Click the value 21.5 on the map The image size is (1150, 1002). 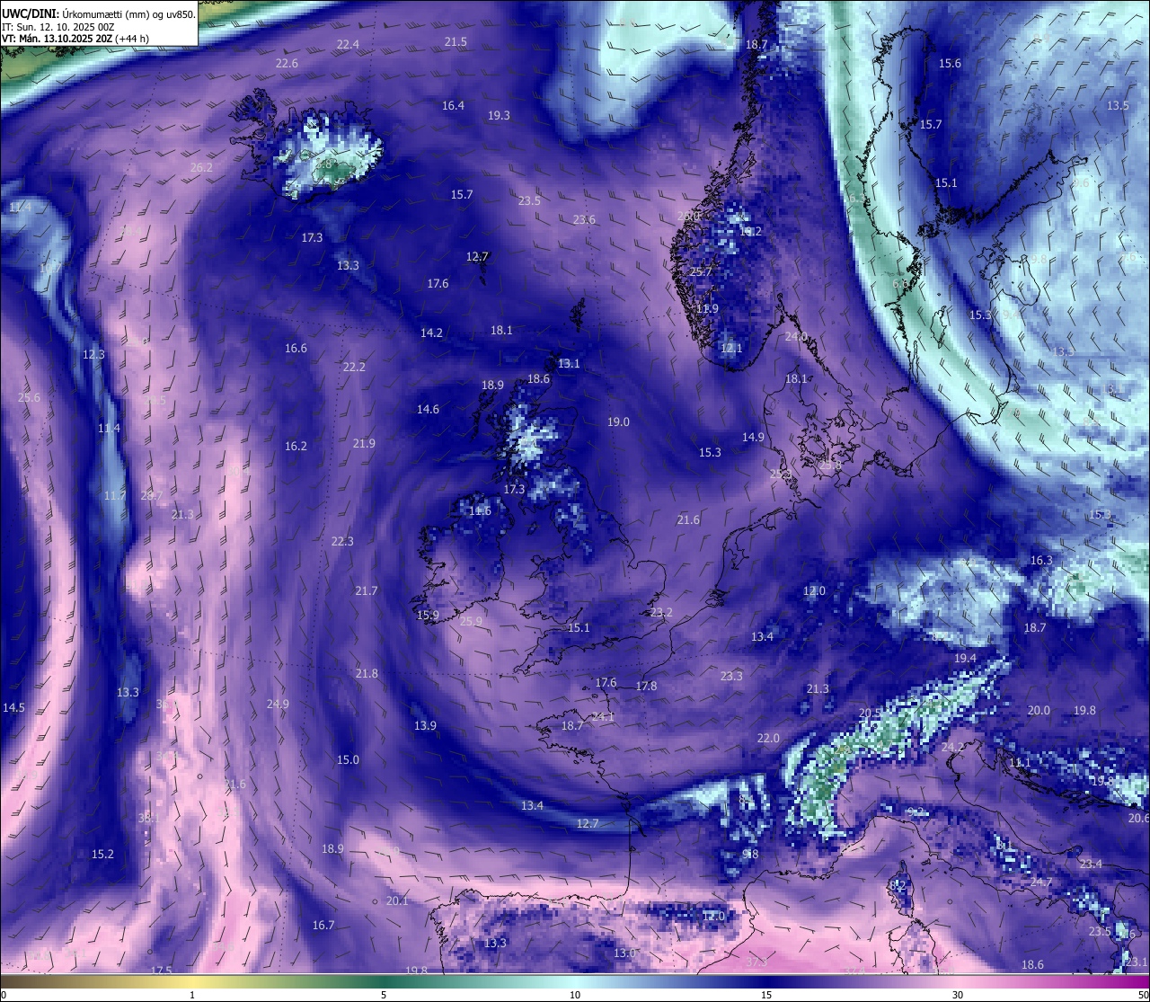click(x=456, y=41)
